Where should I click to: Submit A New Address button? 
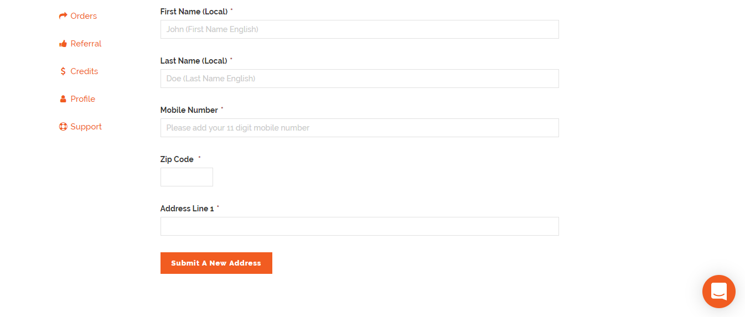(x=216, y=263)
